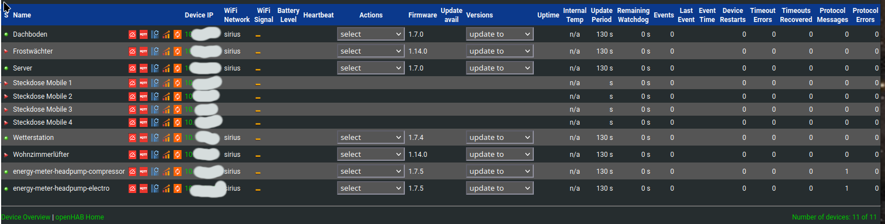
Task: Click the Wetterstation device name
Action: (x=33, y=138)
